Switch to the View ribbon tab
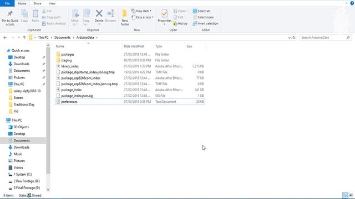Image resolution: width=355 pixels, height=199 pixels. tap(52, 3)
